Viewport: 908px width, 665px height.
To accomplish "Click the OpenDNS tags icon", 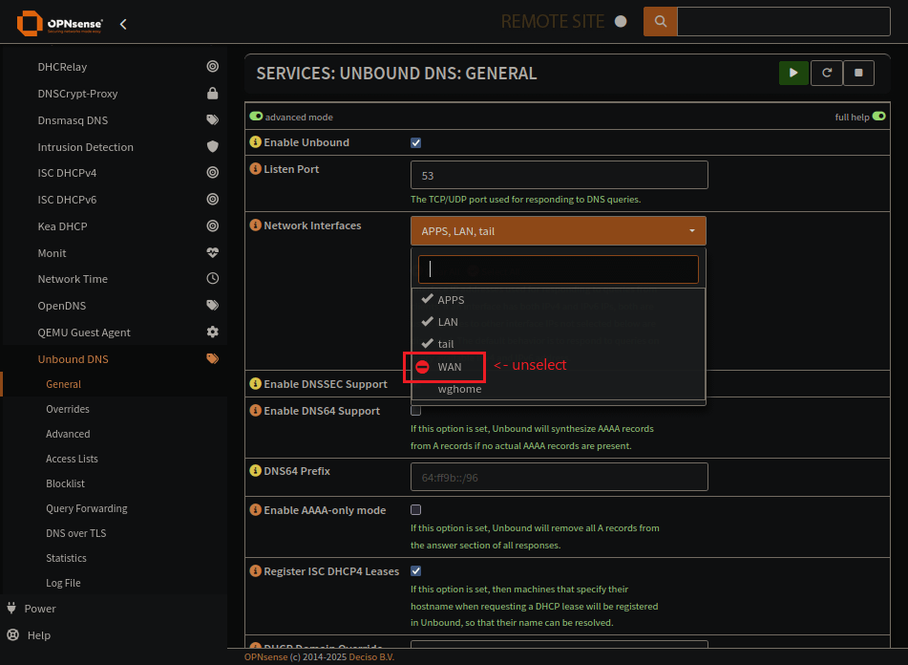I will 213,306.
